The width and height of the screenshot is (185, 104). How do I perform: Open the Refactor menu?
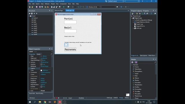click(x=47, y=4)
